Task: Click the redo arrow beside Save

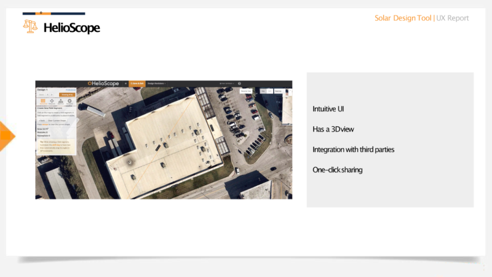Action: click(52, 95)
